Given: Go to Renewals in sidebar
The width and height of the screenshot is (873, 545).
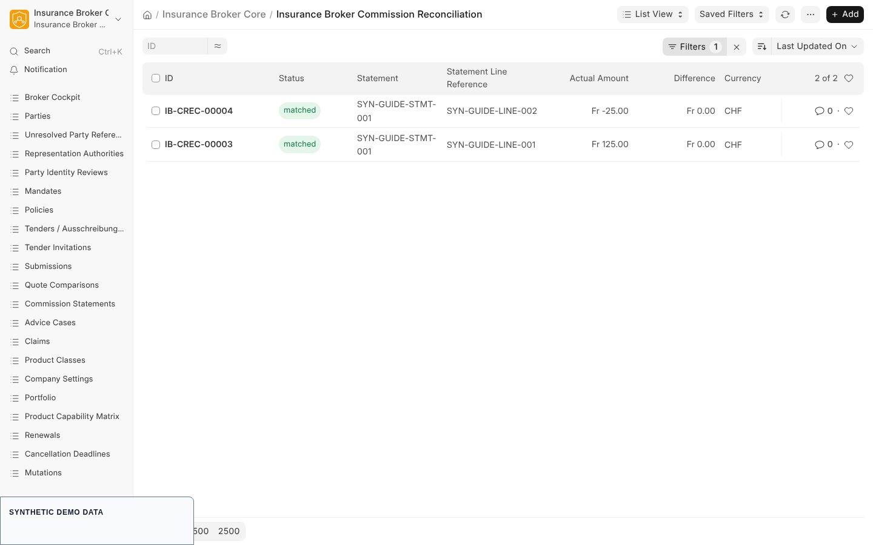Looking at the screenshot, I should tap(67, 435).
